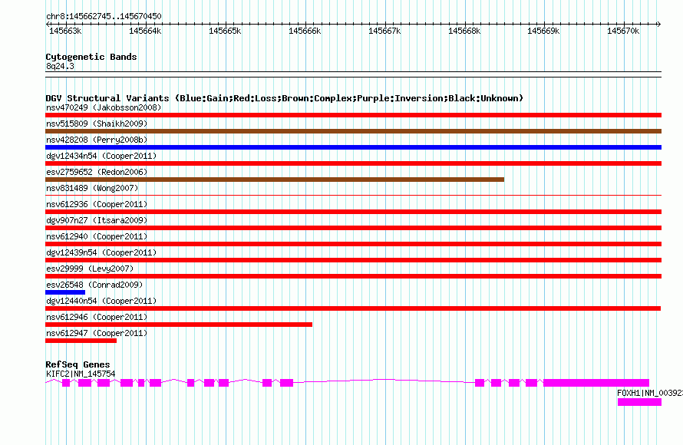Click the nsv428208 (Perry2008b) label
Image resolution: width=683 pixels, height=445 pixels.
click(x=97, y=140)
